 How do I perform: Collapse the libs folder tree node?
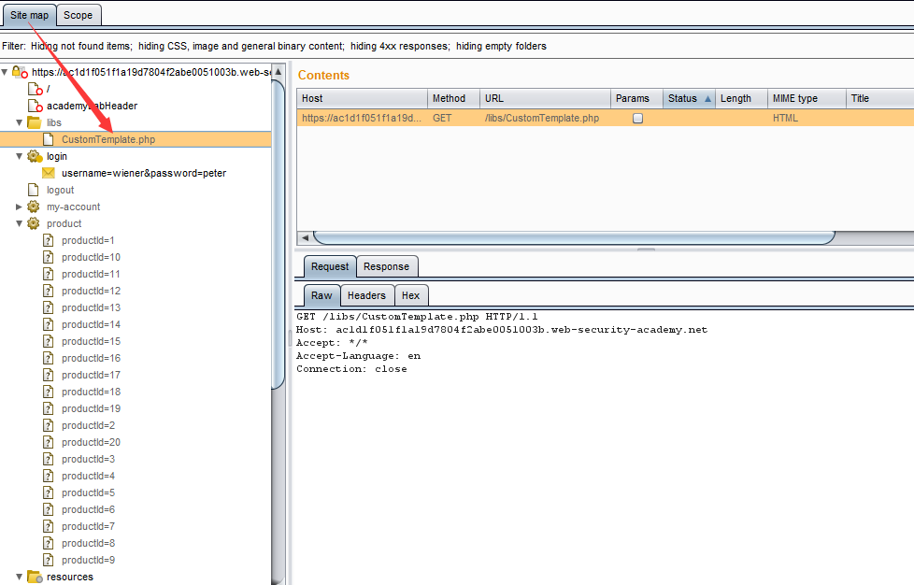[x=20, y=122]
